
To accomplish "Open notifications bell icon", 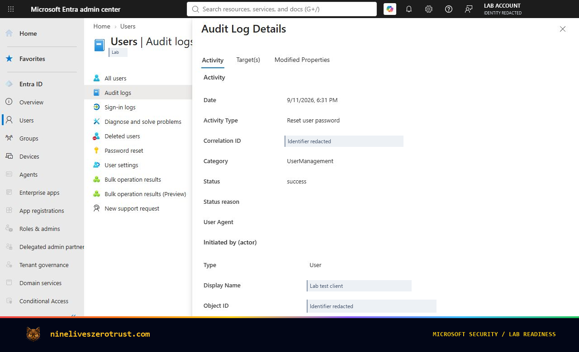I will 409,9.
